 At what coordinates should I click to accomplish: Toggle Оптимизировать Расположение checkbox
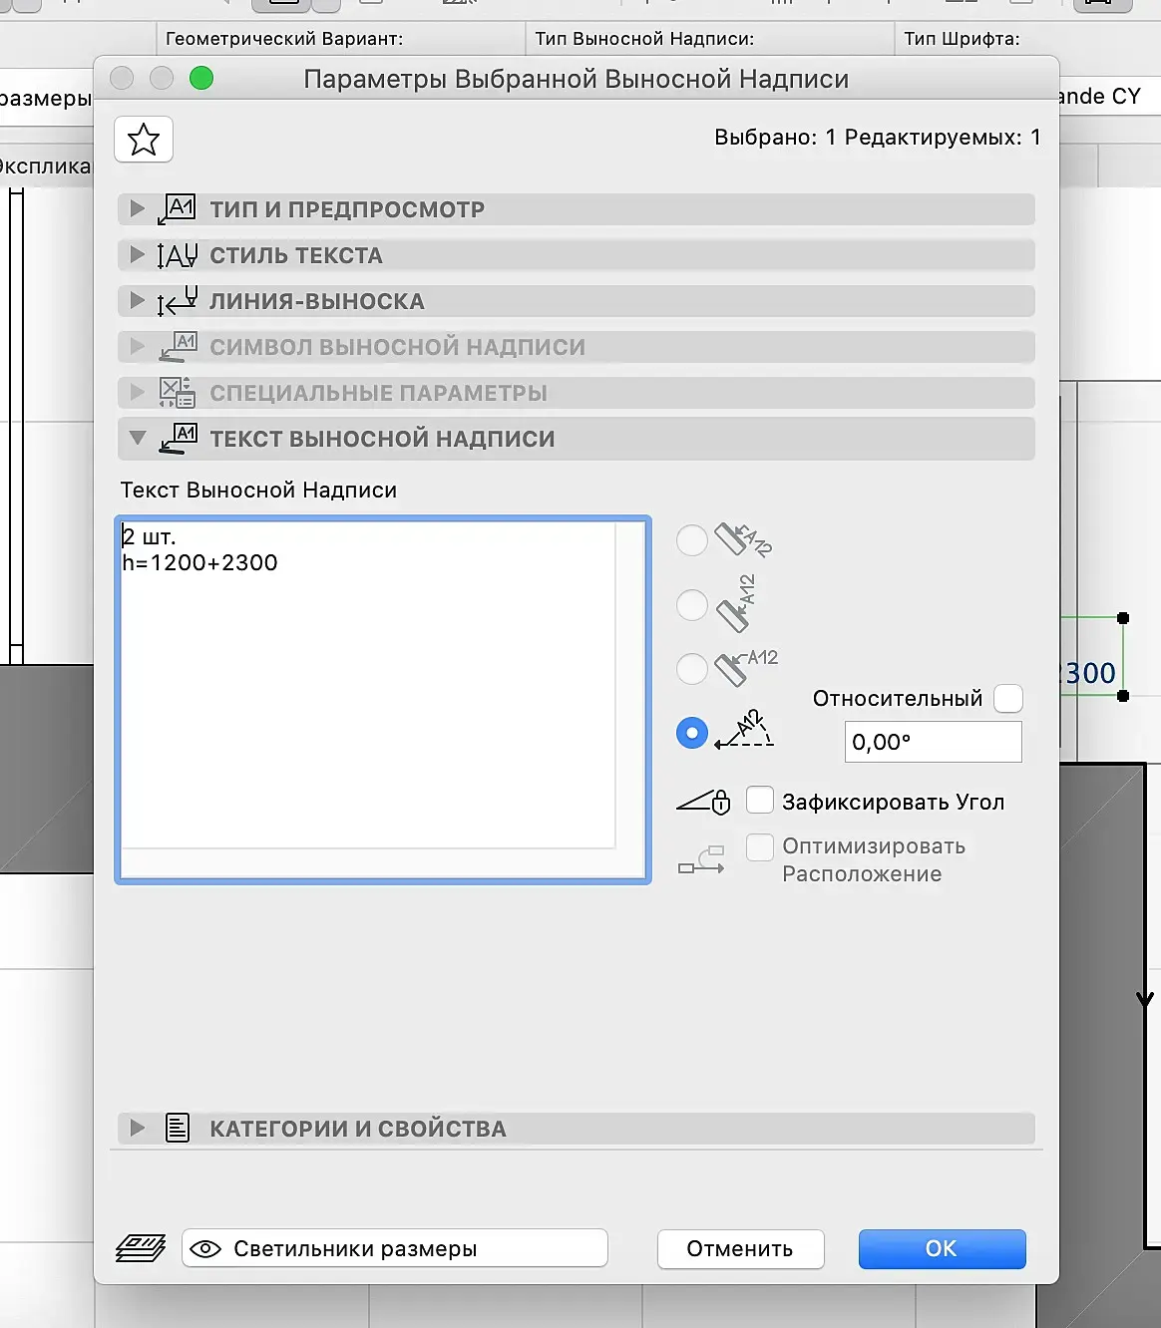tap(760, 847)
